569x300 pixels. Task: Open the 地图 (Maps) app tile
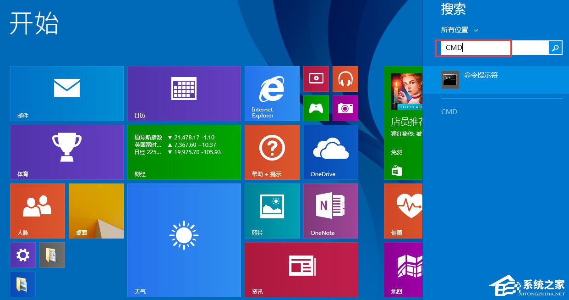click(402, 269)
